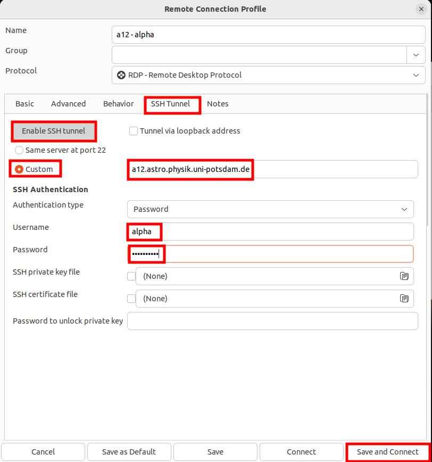Enable the Tunnel via loopback address checkbox

coord(134,131)
